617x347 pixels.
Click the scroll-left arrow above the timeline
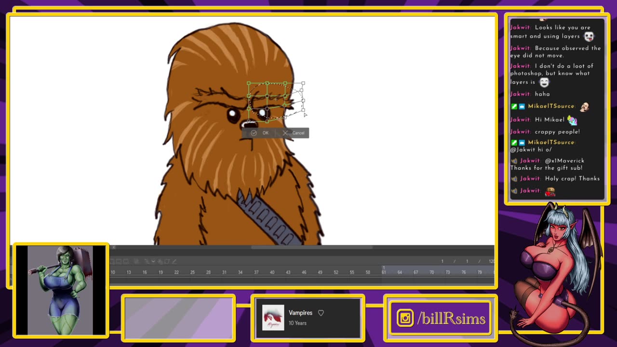114,248
